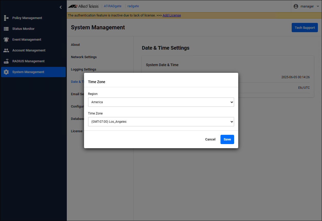The image size is (322, 221).
Task: Open the Region dropdown set to America
Action: tap(161, 102)
